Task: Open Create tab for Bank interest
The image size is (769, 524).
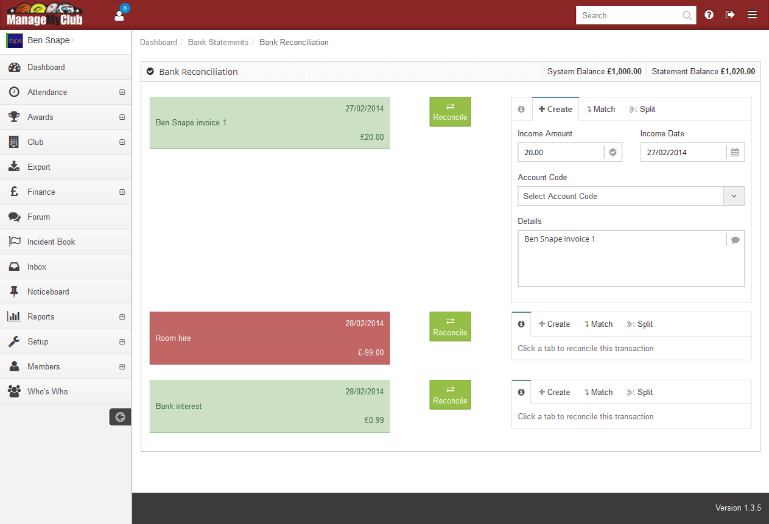Action: pyautogui.click(x=555, y=393)
